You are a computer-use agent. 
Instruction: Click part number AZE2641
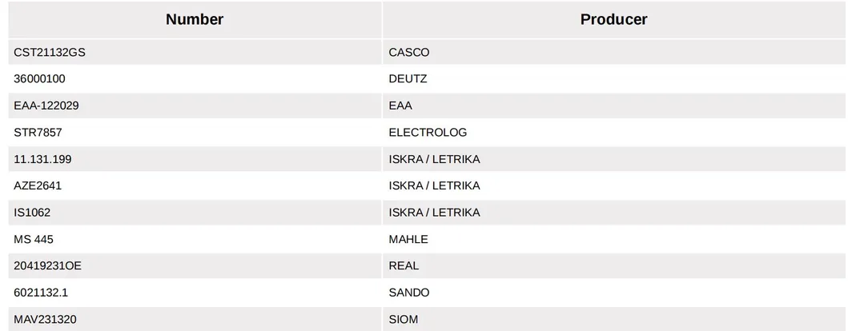click(x=38, y=185)
